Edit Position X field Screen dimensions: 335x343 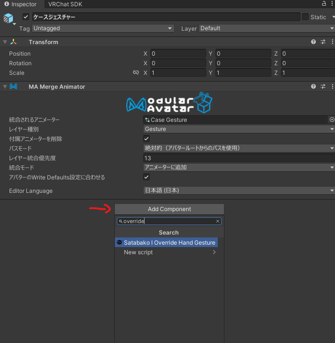pyautogui.click(x=178, y=54)
